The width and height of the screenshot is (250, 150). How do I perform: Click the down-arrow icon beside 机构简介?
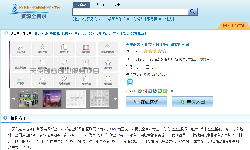pos(5,118)
